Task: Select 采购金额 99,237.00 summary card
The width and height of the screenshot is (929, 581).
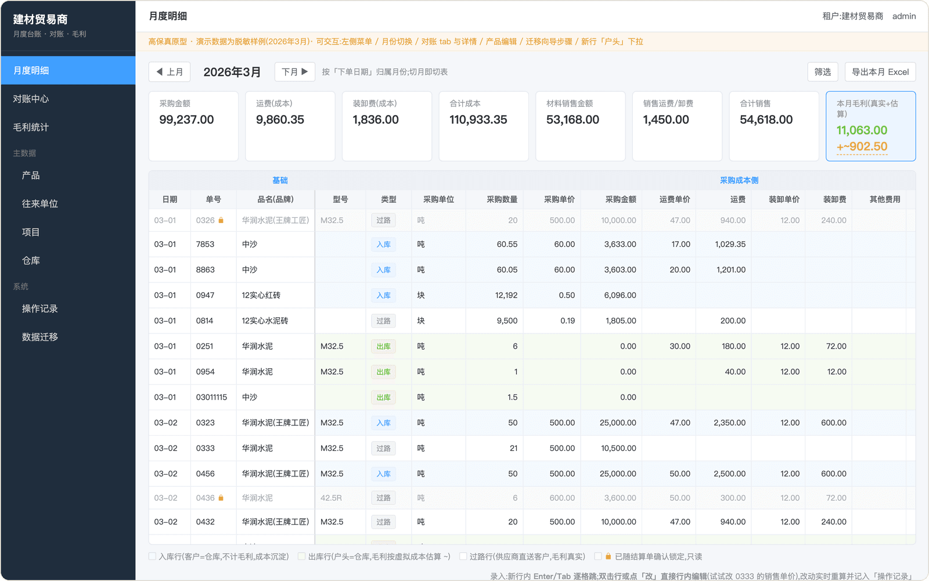Action: (x=193, y=126)
